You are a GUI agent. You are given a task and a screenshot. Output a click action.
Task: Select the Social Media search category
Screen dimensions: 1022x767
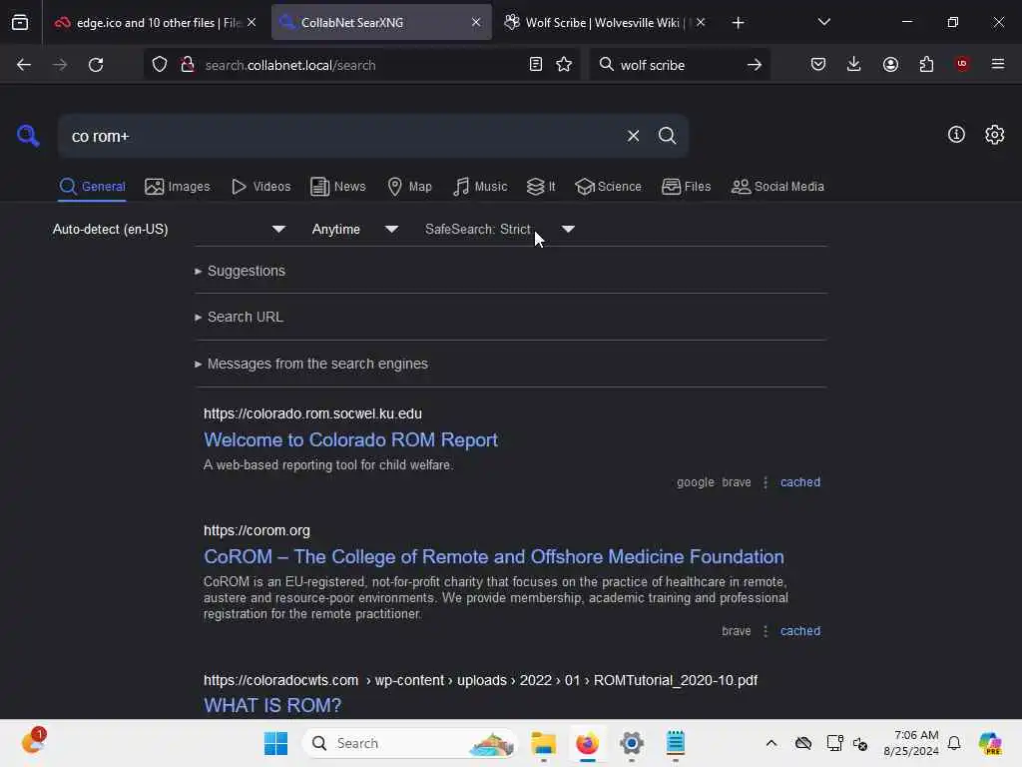coord(777,187)
